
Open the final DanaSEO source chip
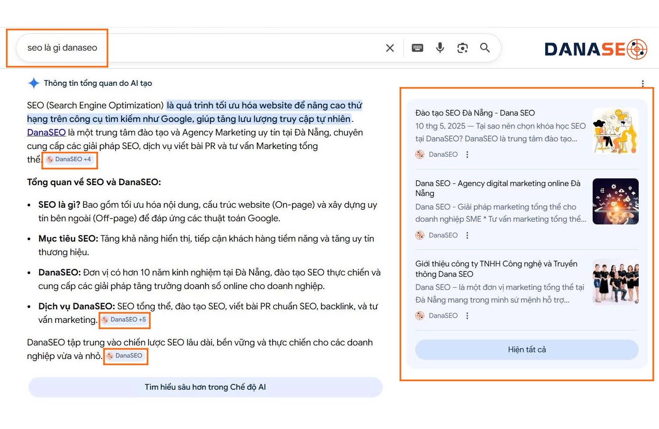[x=125, y=356]
